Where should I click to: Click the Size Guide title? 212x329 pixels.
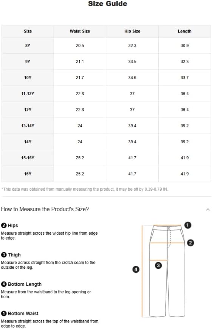pos(108,3)
